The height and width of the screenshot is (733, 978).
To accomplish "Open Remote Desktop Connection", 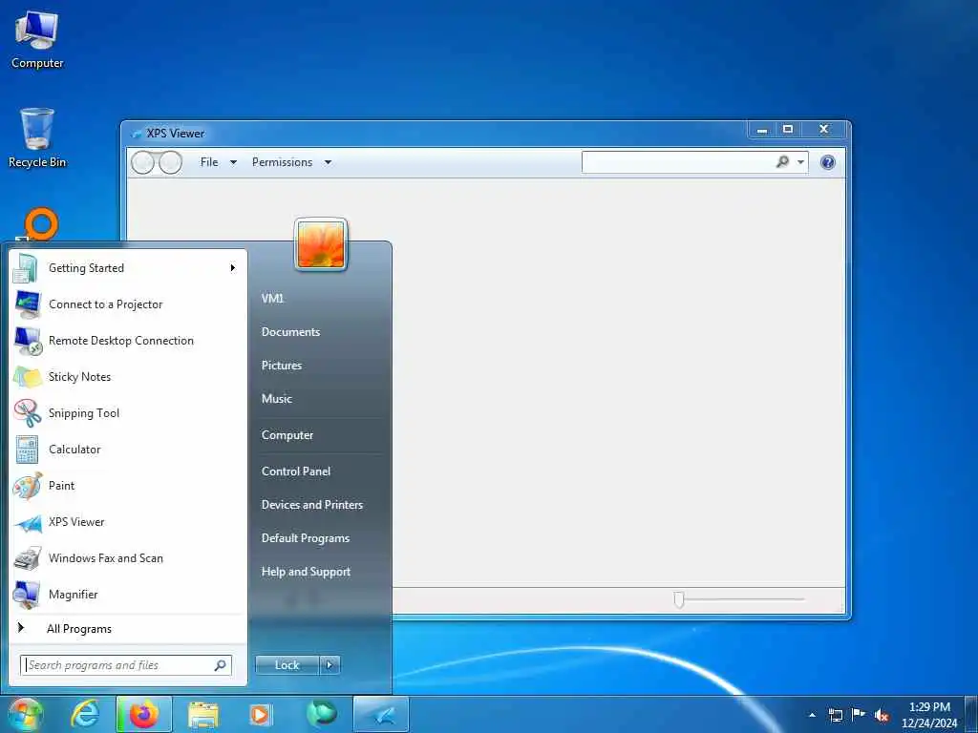I will coord(128,341).
